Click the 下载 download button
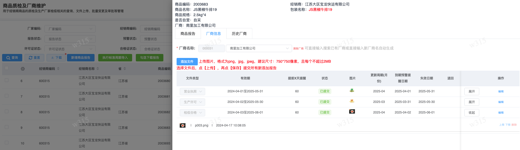 point(56,58)
